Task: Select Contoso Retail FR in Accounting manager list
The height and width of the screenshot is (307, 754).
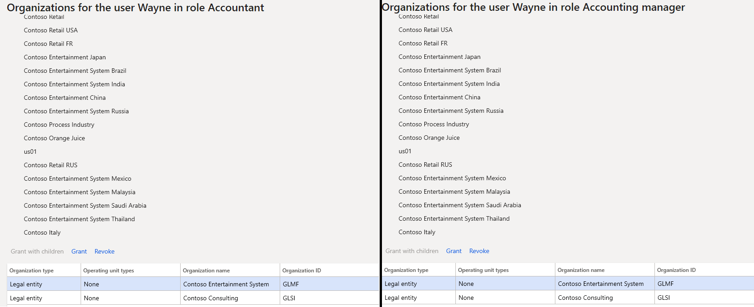Action: [423, 43]
